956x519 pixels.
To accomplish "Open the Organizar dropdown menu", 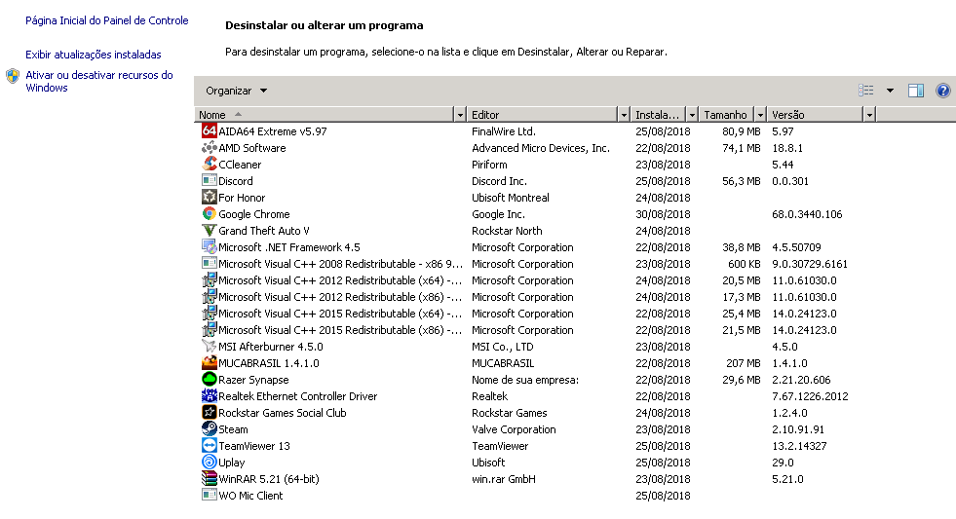I will (236, 91).
